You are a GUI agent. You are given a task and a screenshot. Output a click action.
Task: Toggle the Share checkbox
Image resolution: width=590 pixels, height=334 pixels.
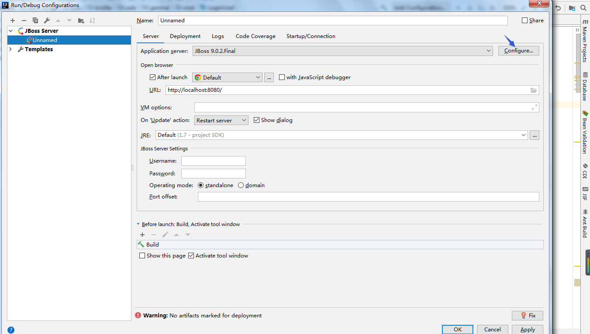pyautogui.click(x=525, y=21)
